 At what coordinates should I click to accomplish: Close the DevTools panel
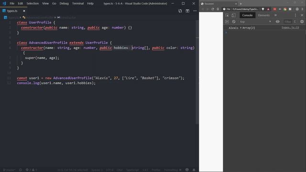point(302,15)
